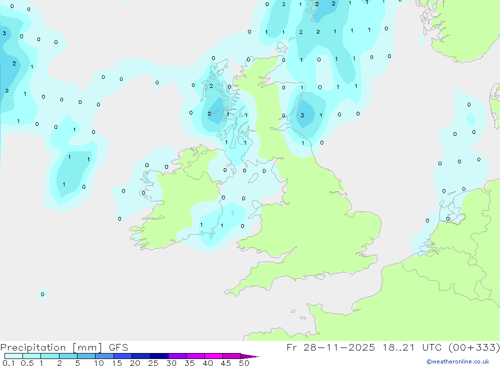Screen dimensions: 500x366
Task: Click the legend scale label 30
Action: 171,363
